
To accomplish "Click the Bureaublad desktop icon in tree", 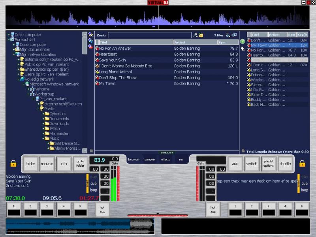I will point(12,39).
